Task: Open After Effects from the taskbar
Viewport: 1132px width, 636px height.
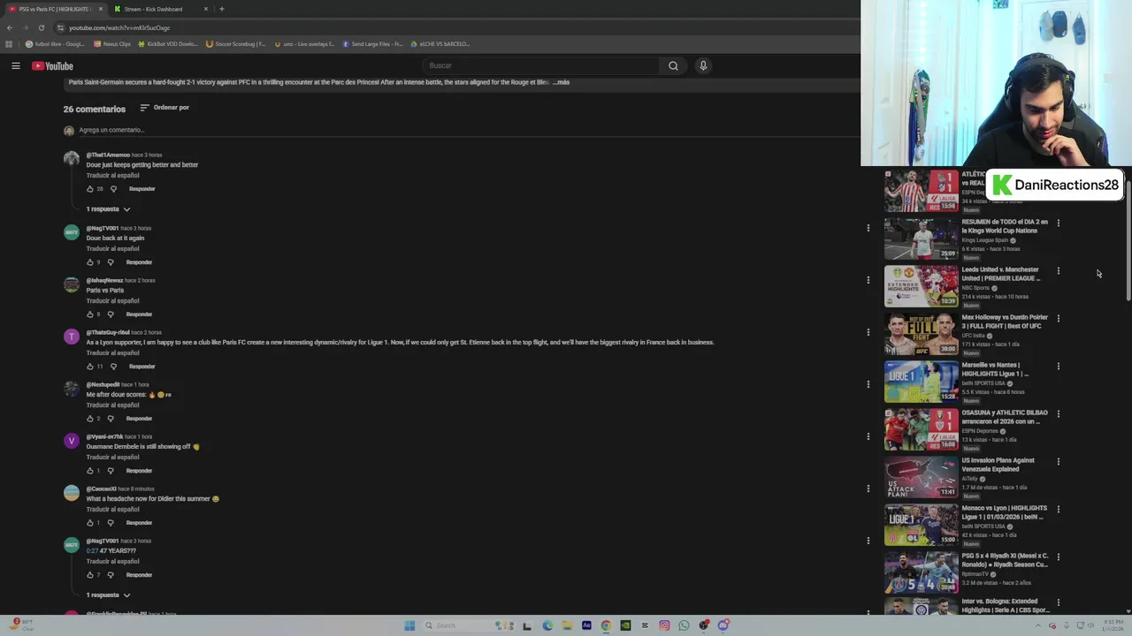Action: coord(586,625)
